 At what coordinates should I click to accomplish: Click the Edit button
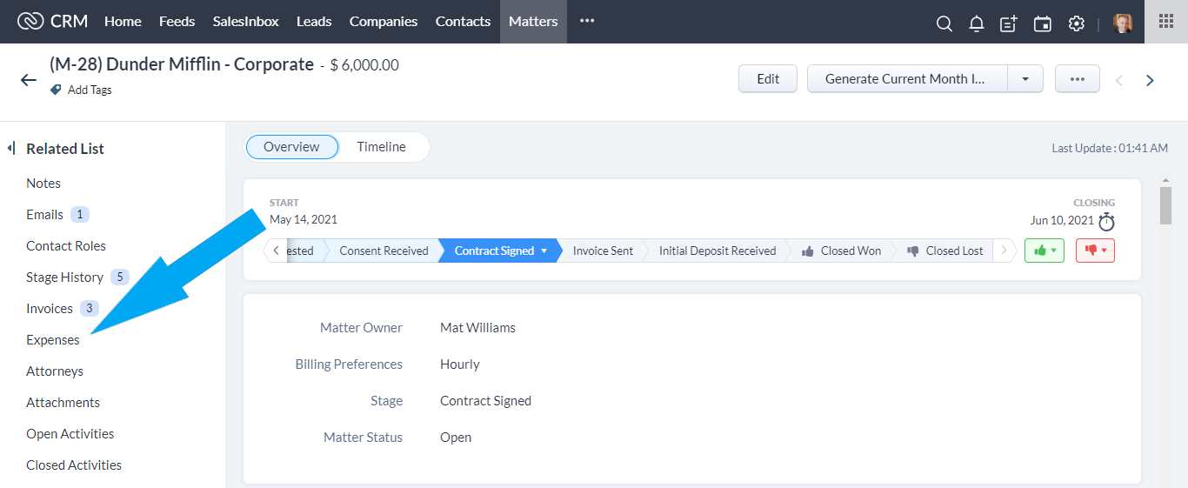pos(768,78)
